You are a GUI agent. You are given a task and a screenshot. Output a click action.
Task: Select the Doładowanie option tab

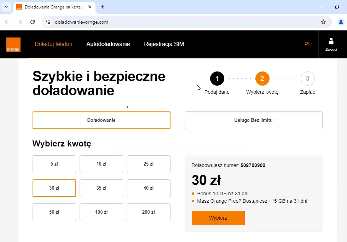click(102, 120)
